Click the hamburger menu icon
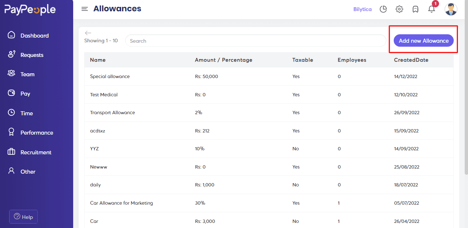 85,9
